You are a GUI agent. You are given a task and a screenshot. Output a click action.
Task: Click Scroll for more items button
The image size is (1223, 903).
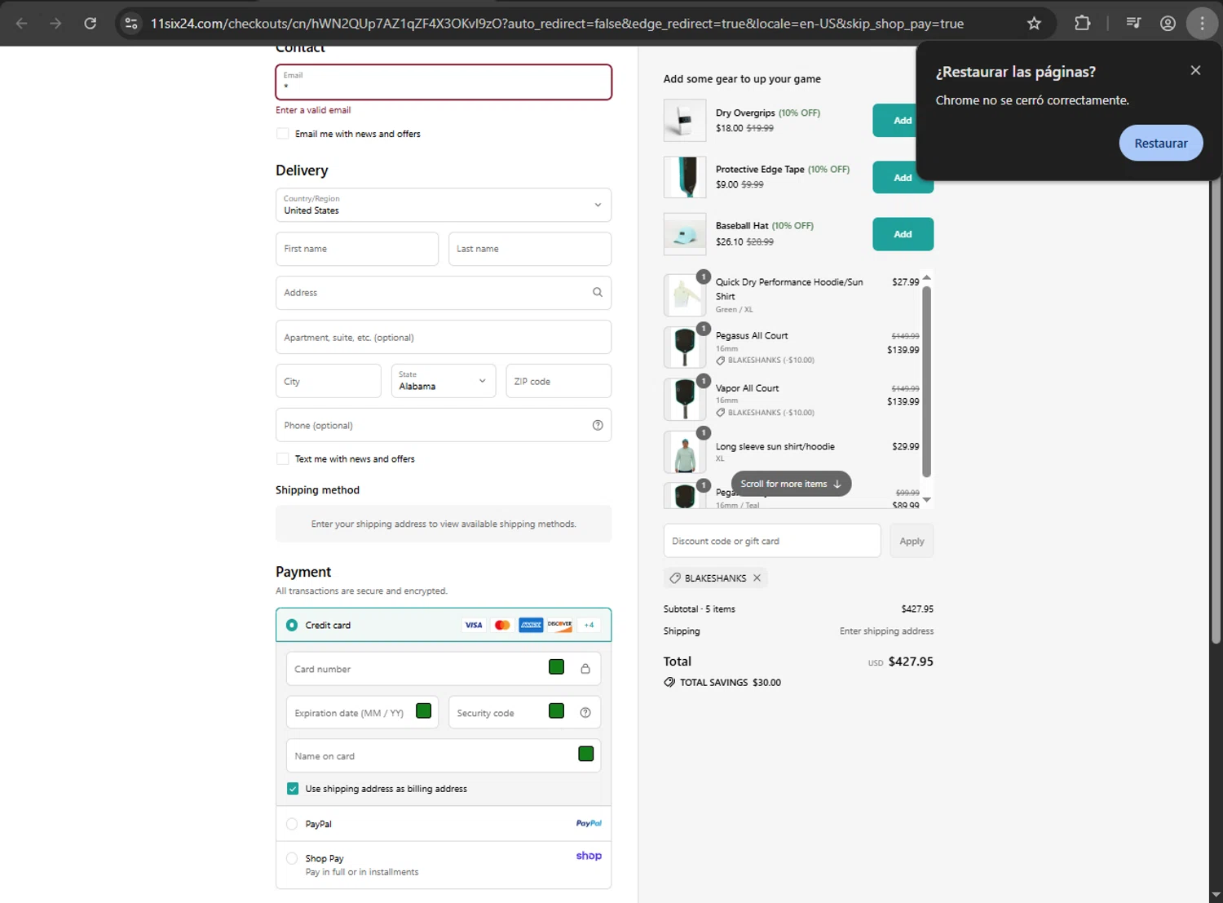tap(791, 484)
